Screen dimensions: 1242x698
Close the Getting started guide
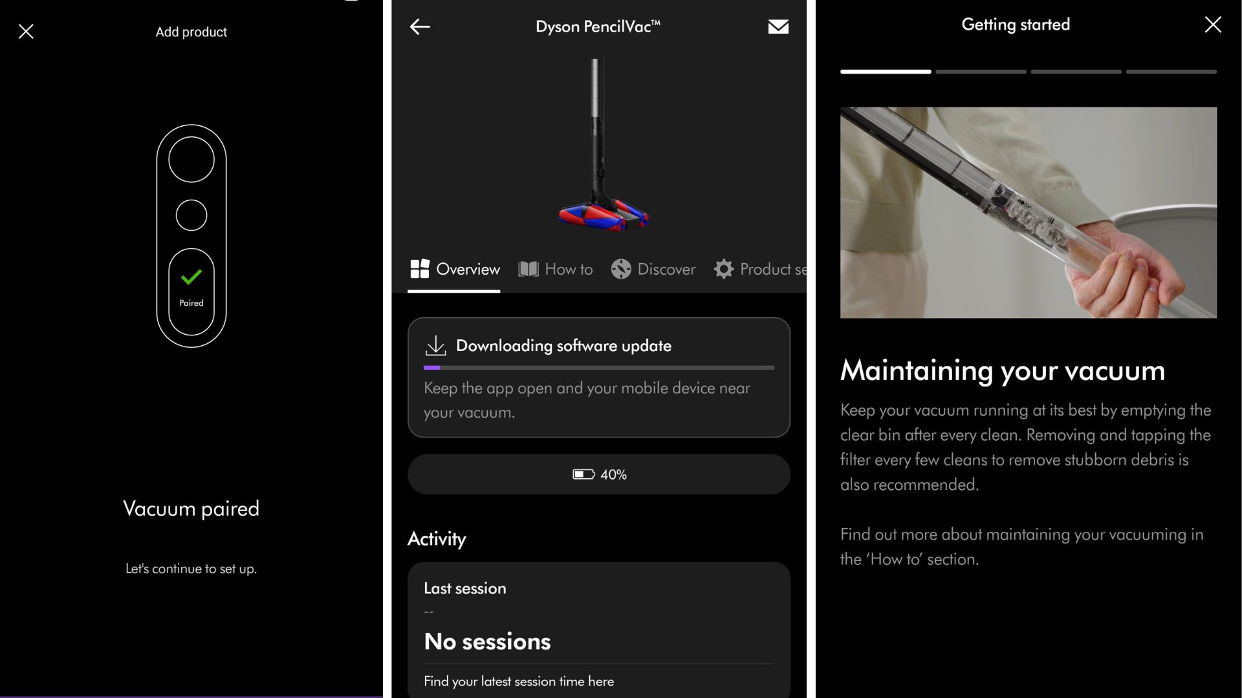[x=1213, y=25]
